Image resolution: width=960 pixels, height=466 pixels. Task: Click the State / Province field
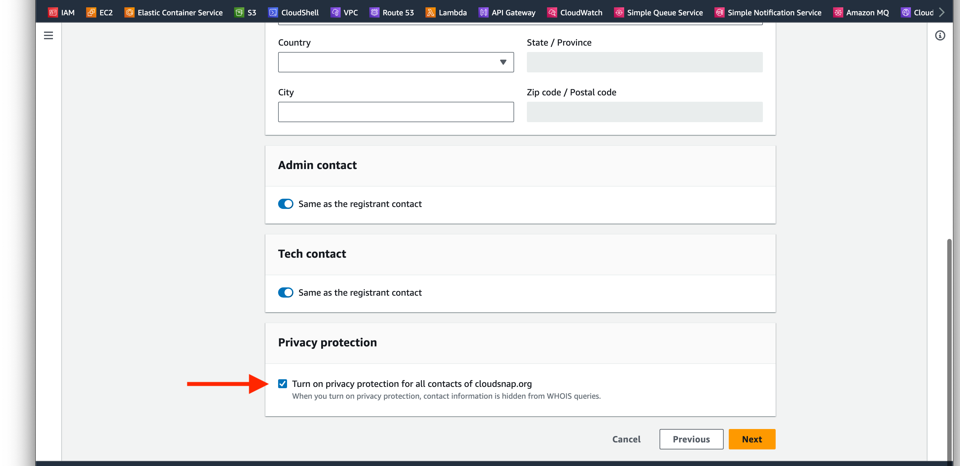644,62
